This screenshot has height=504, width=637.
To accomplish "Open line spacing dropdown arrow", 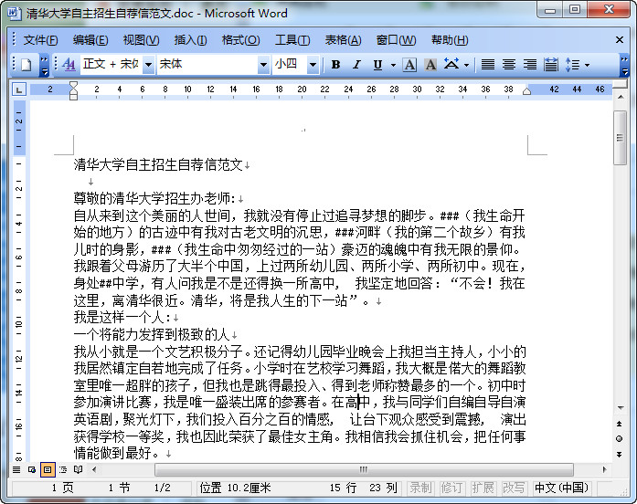I will coord(587,65).
